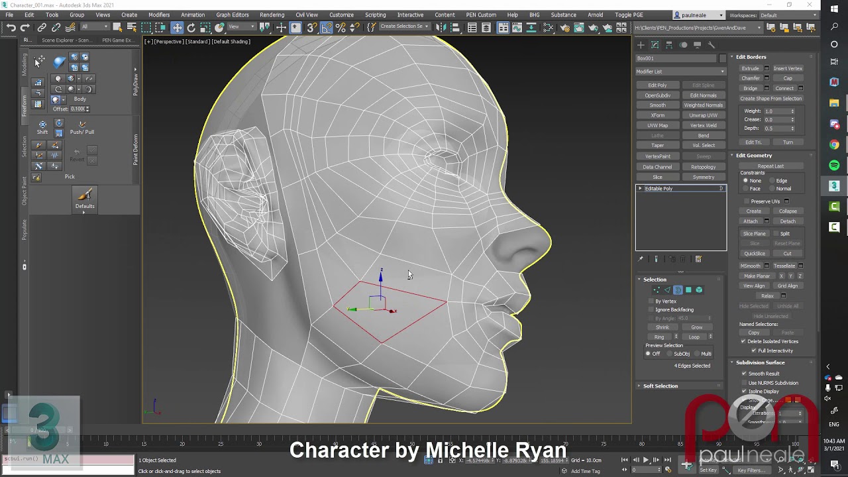Expand the Soft Selection rollout
This screenshot has width=848, height=477.
(661, 386)
